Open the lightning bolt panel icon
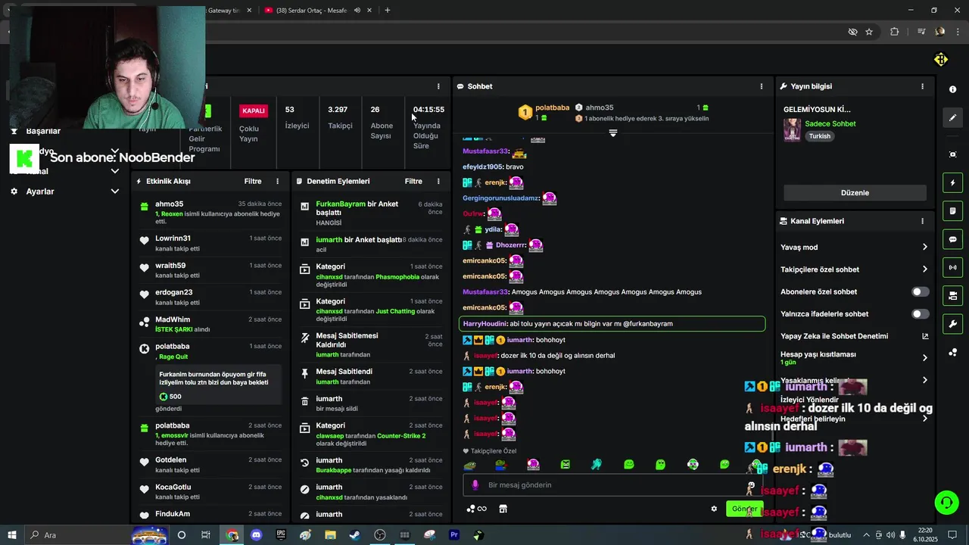 click(x=952, y=182)
